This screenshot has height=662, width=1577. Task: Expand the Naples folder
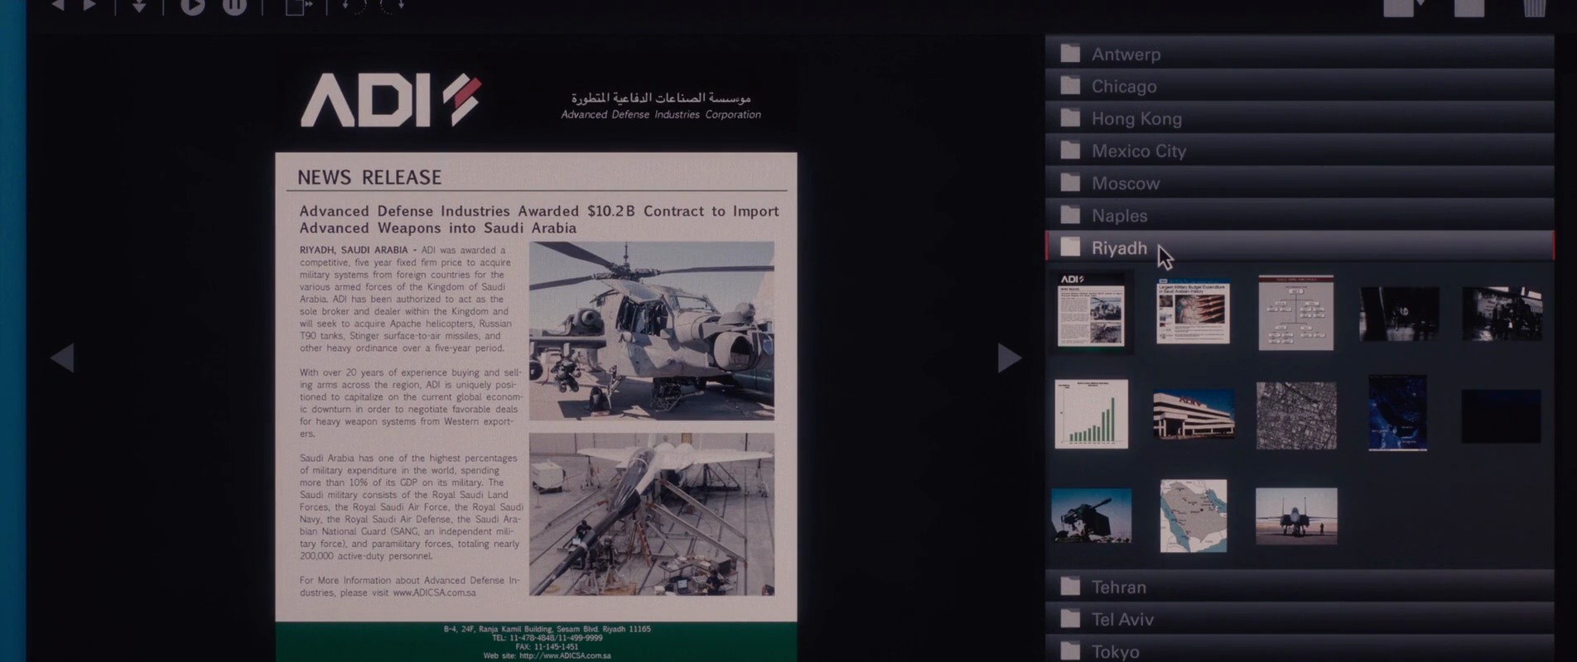click(1299, 215)
